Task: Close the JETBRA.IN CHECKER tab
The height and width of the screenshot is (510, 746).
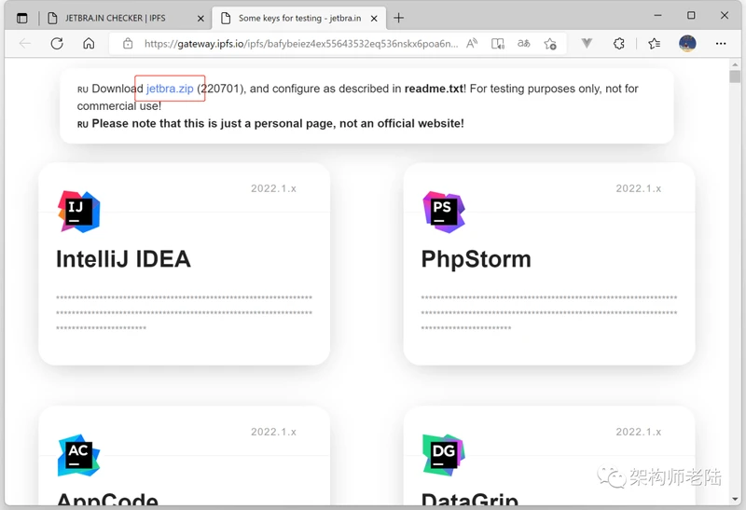Action: coord(200,19)
